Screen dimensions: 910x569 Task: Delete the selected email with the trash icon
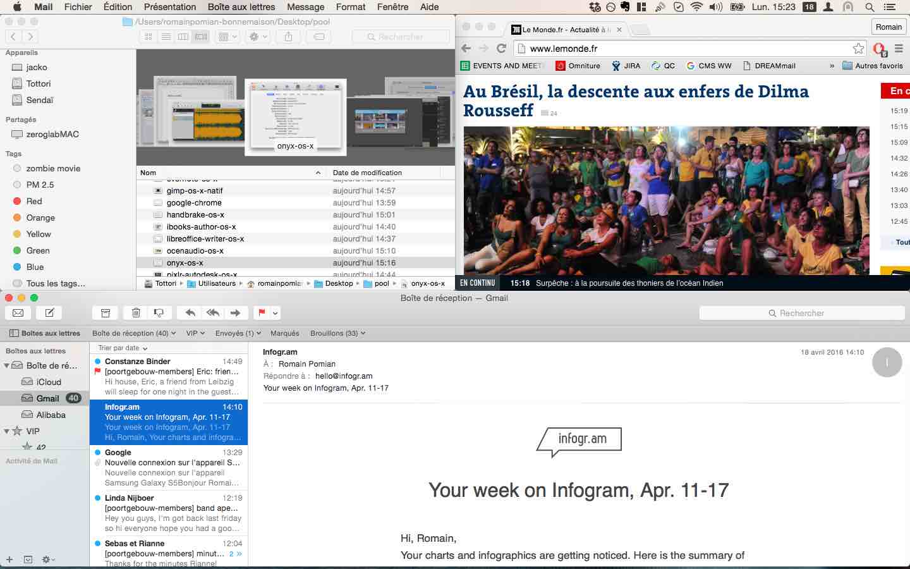(x=136, y=312)
